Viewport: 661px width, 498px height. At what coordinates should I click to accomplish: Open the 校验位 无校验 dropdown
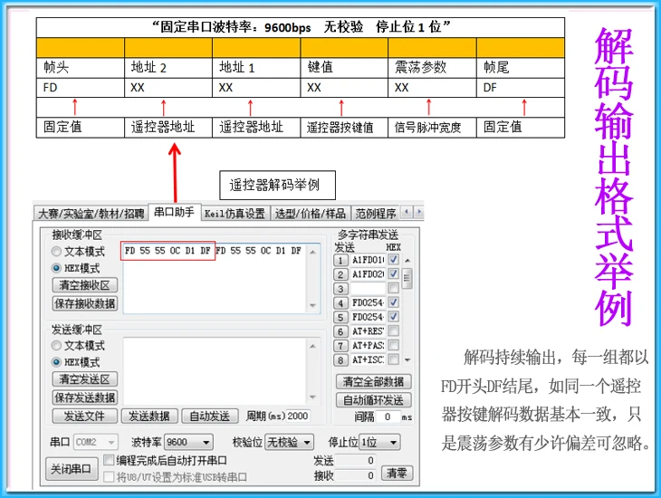[289, 442]
